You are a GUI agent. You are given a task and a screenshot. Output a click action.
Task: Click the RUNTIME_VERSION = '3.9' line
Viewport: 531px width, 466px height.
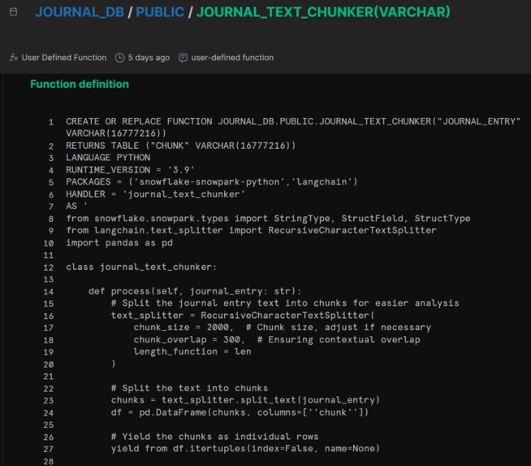(130, 170)
